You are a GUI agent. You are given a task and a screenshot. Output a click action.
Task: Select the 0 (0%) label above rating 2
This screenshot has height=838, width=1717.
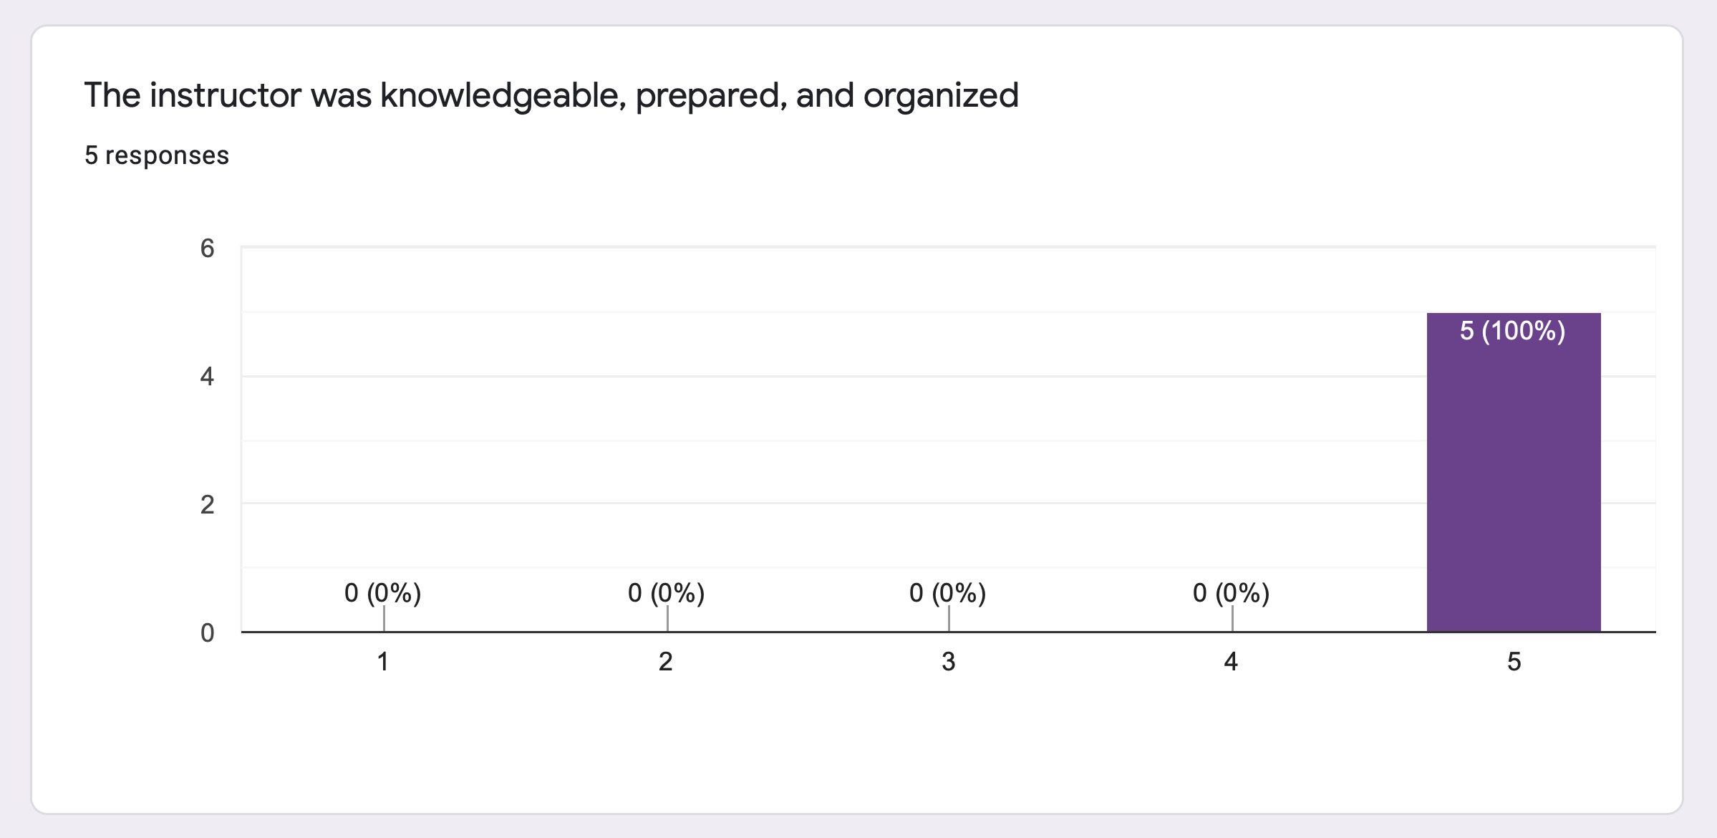pos(666,593)
